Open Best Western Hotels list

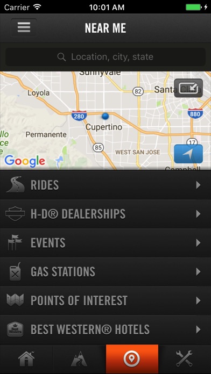[x=105, y=329]
